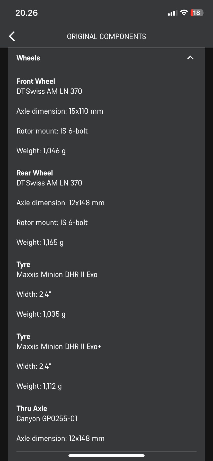Tap the Wheels section header
The height and width of the screenshot is (461, 213).
[x=28, y=58]
